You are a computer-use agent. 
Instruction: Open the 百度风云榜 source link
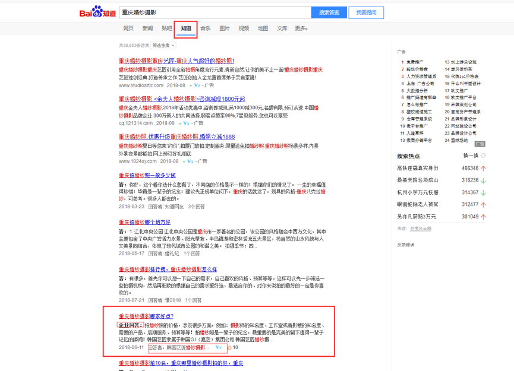coord(421,229)
